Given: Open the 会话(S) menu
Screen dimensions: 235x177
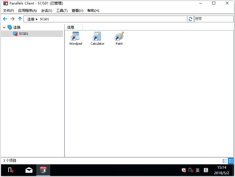Looking at the screenshot, I should 47,10.
